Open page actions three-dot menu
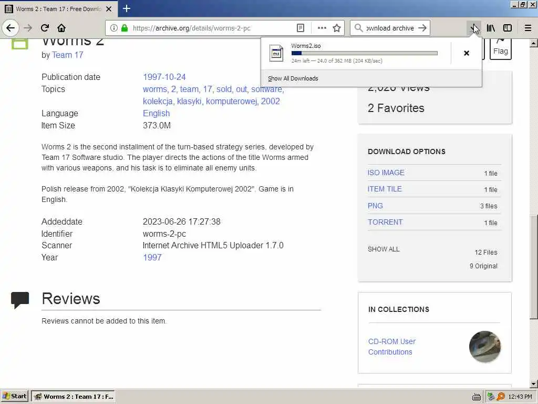538x404 pixels. tap(322, 28)
